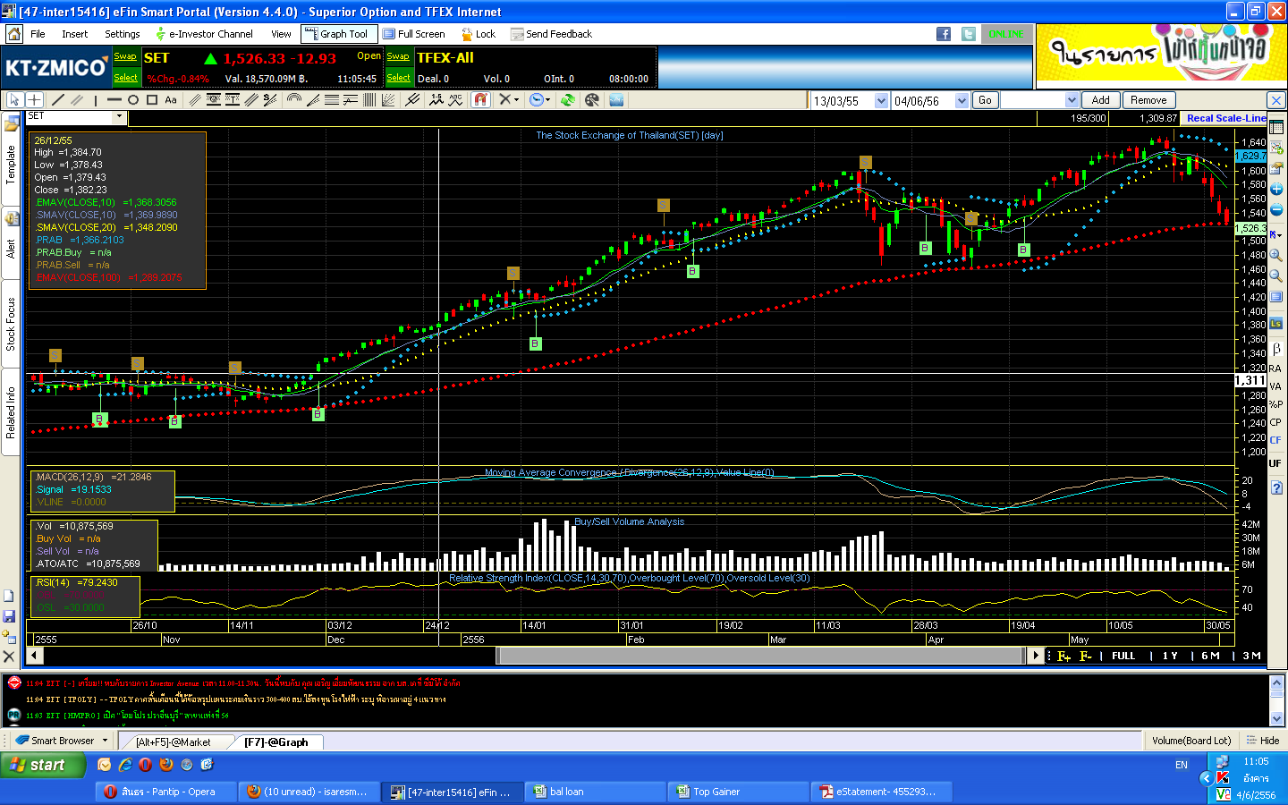1288x805 pixels.
Task: Click the Go button
Action: point(985,100)
